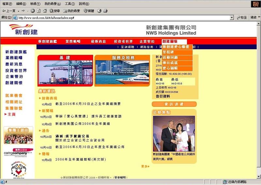Image resolution: width=261 pixels, height=185 pixels.
Task: Expand the address bar dropdown arrow
Action: 232,17
